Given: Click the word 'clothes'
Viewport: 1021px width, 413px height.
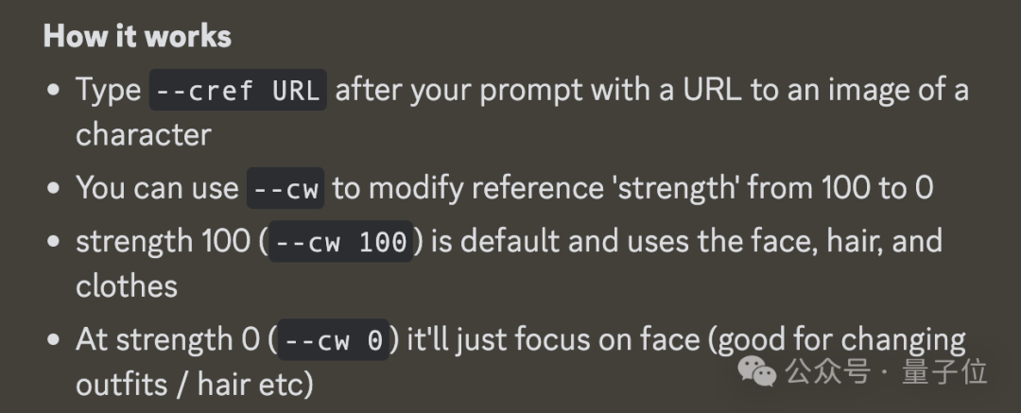Looking at the screenshot, I should coord(127,286).
